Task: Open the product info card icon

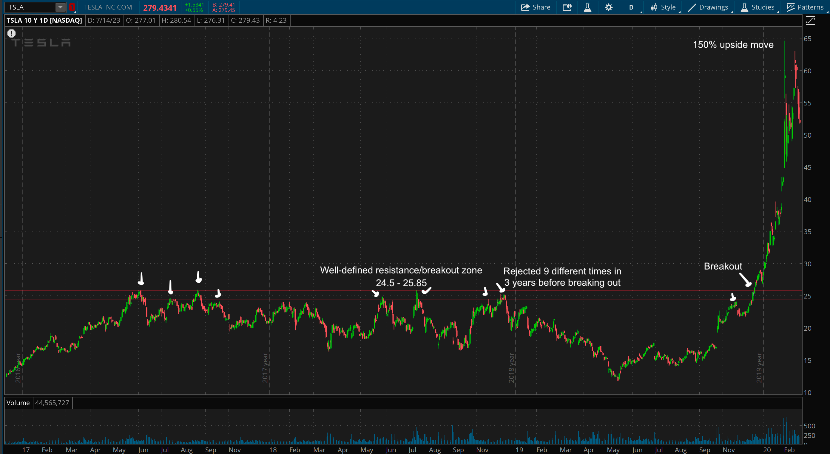Action: [567, 7]
